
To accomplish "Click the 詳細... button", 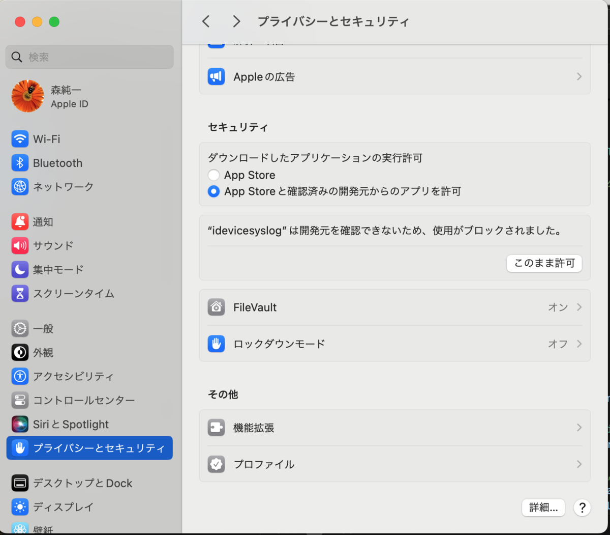I will [x=543, y=508].
